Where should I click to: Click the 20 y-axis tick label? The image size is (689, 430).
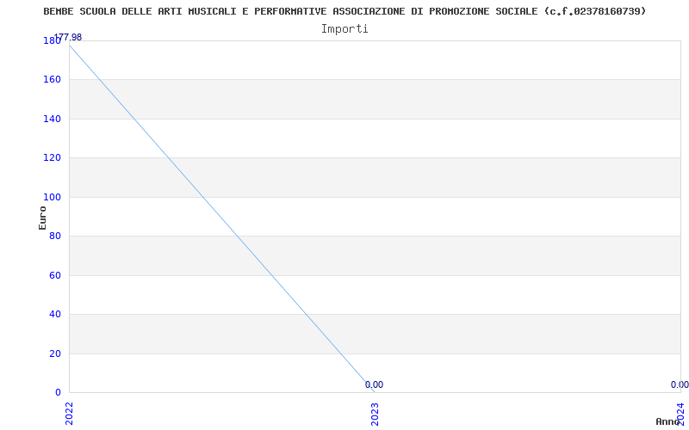point(55,353)
